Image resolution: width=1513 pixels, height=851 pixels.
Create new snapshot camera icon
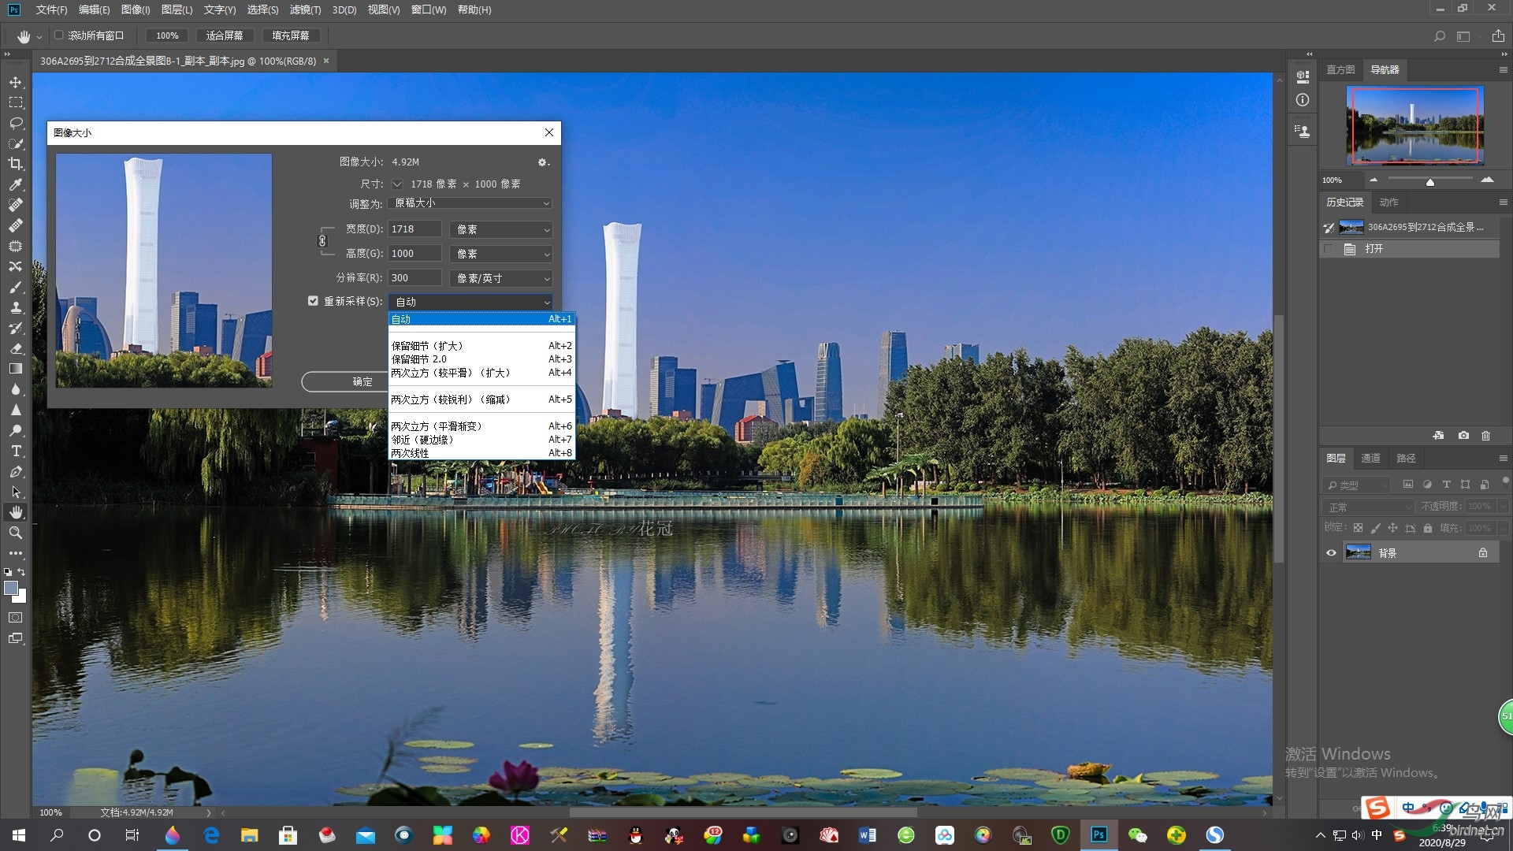(1463, 436)
